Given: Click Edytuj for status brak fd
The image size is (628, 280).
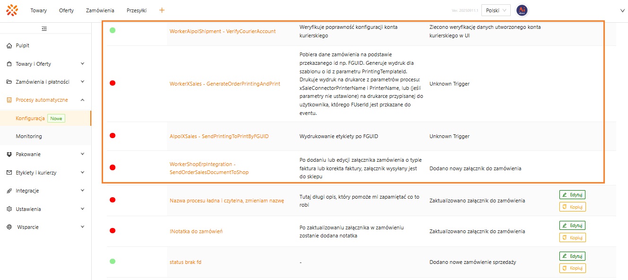Looking at the screenshot, I should [572, 256].
